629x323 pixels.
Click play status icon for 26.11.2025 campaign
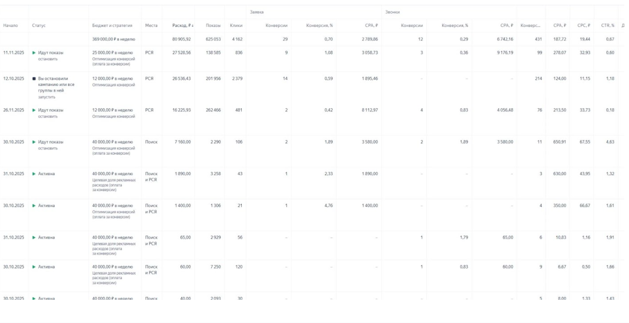34,110
